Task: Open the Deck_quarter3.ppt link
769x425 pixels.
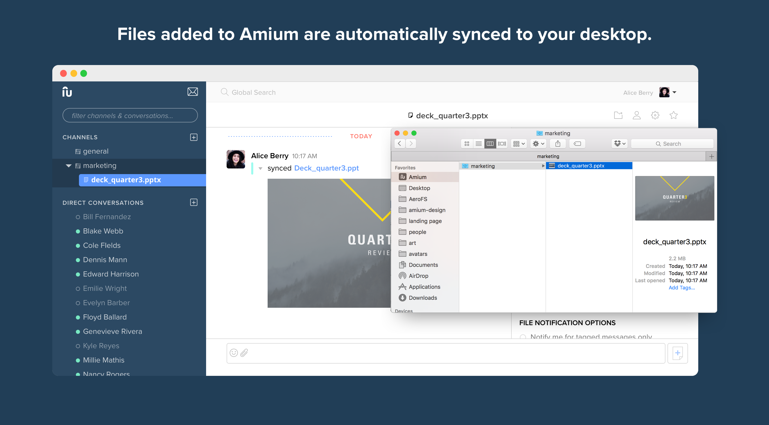Action: [x=326, y=168]
